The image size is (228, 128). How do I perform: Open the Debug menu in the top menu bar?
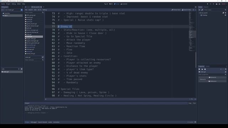coord(14,4)
